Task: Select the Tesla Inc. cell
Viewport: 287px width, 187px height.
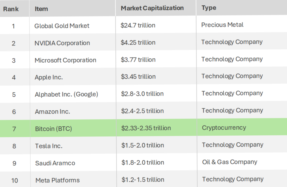Action: coord(49,146)
